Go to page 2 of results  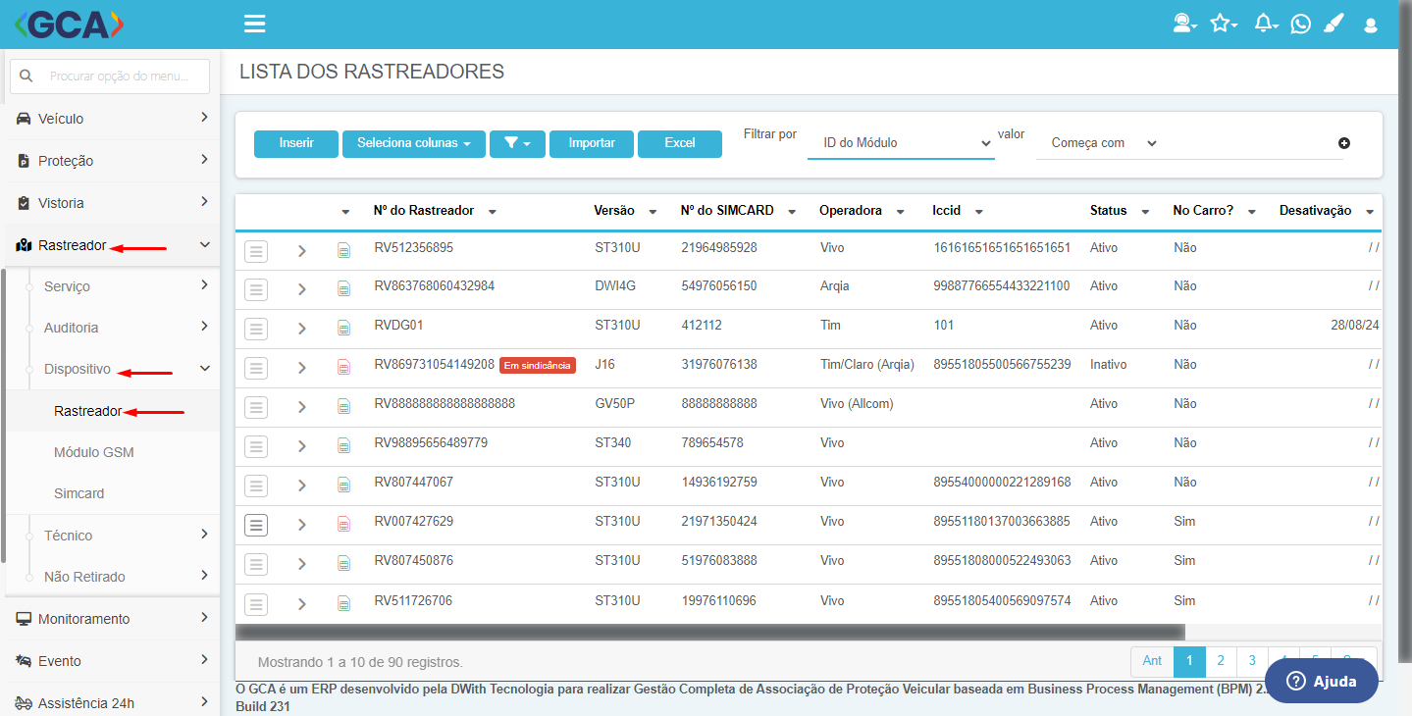(1221, 661)
